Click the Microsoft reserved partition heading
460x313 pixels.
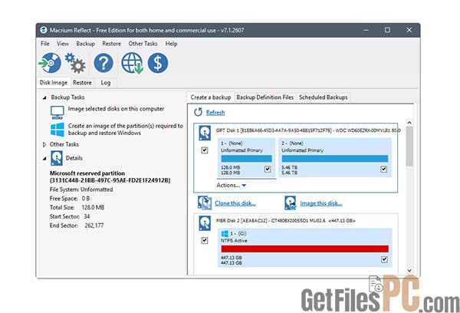pos(110,176)
